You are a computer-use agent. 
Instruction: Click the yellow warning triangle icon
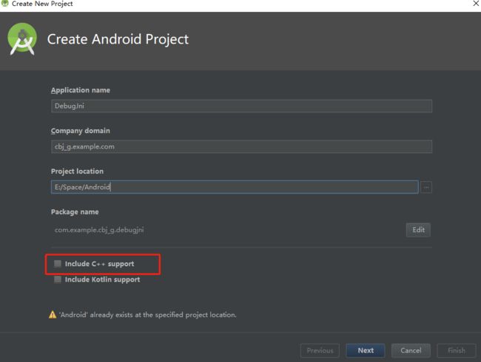click(x=53, y=315)
